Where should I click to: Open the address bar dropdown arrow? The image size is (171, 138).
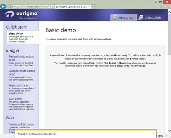(x=50, y=6)
